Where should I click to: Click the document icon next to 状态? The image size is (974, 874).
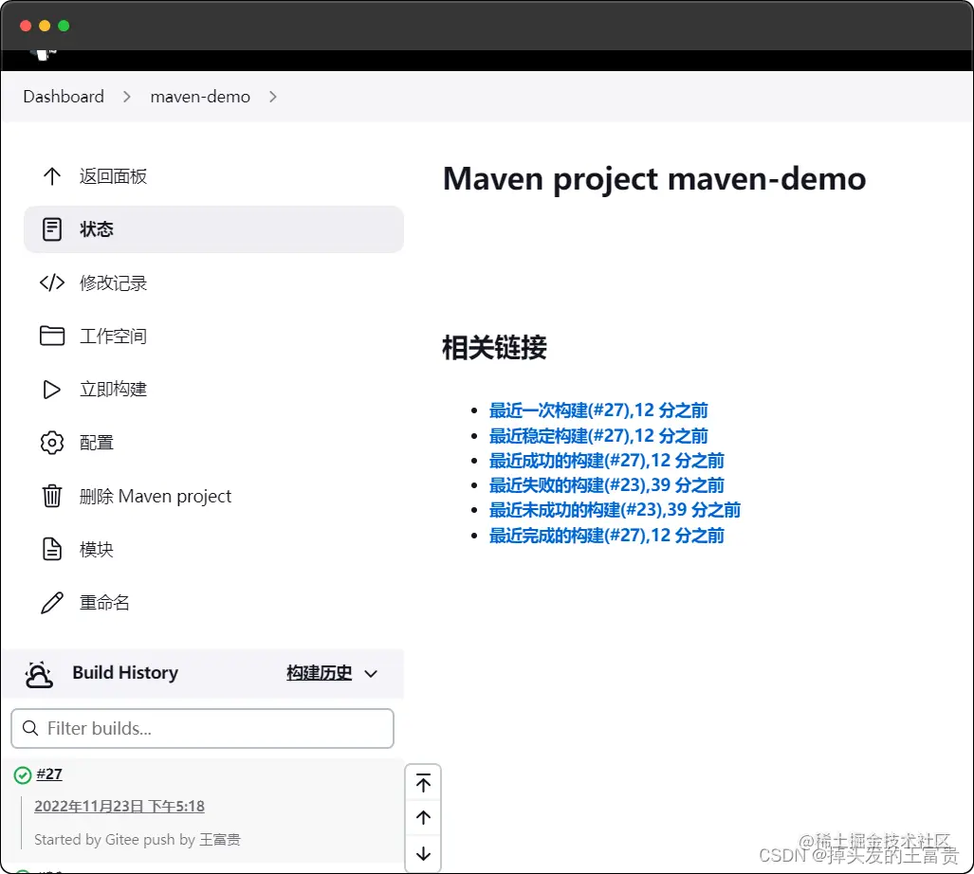click(x=52, y=229)
